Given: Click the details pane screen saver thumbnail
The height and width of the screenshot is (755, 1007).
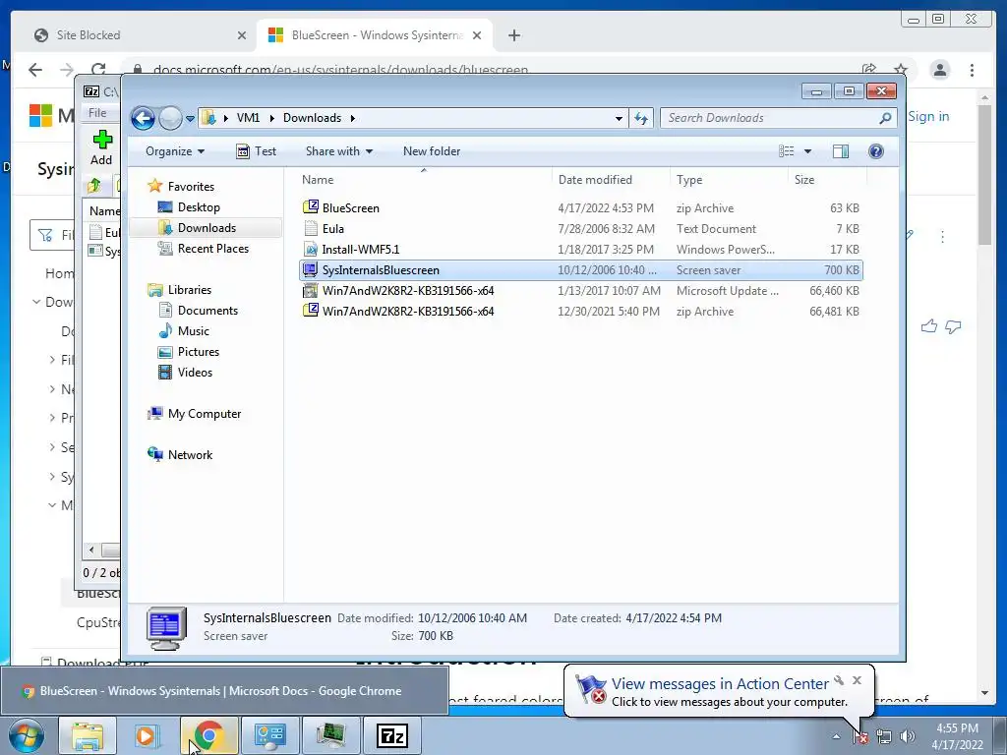Looking at the screenshot, I should (166, 628).
